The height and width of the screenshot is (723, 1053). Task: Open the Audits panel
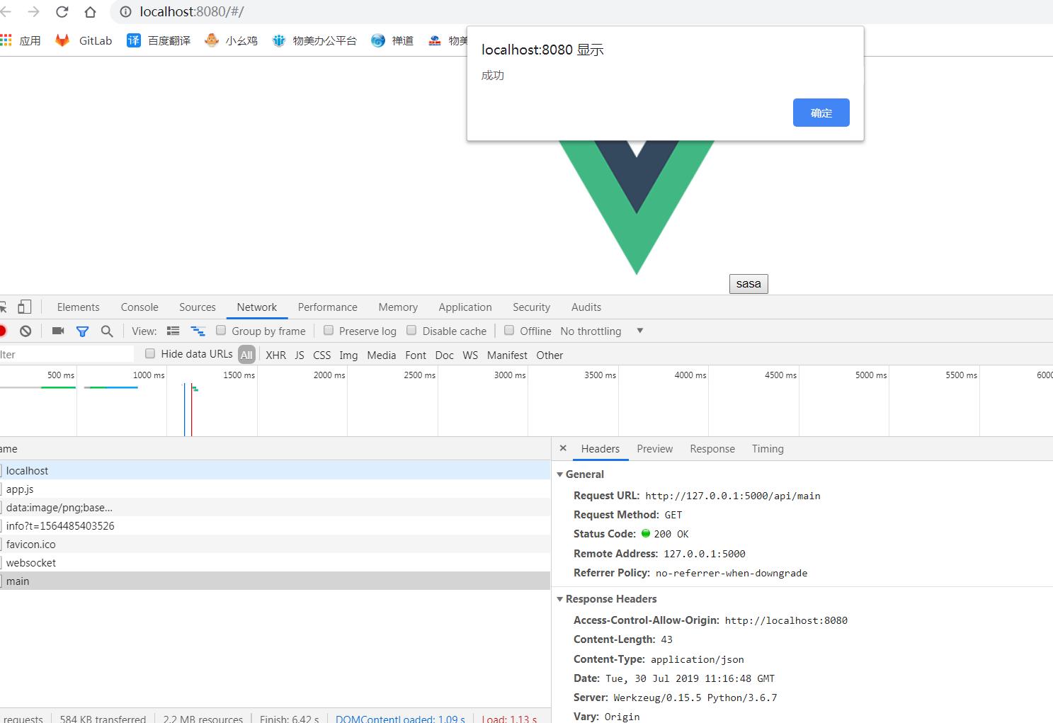tap(586, 307)
